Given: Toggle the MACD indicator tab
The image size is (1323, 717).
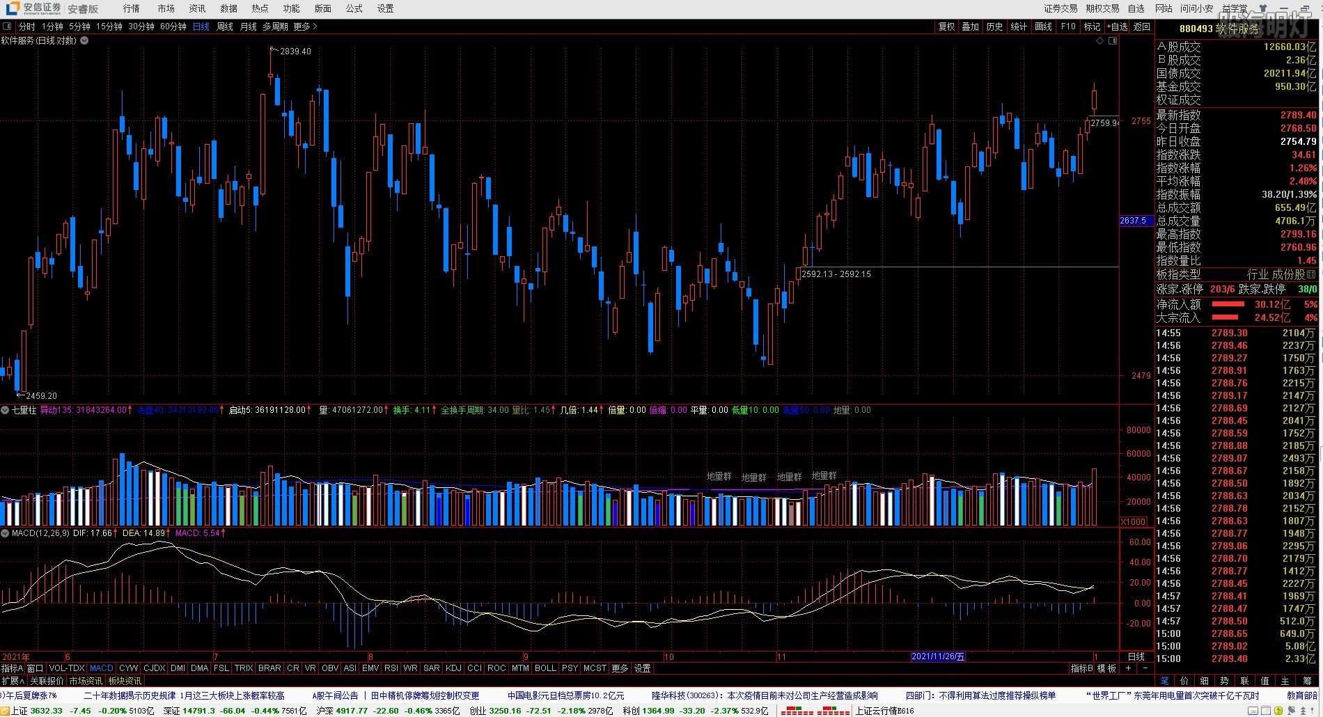Looking at the screenshot, I should tap(101, 668).
